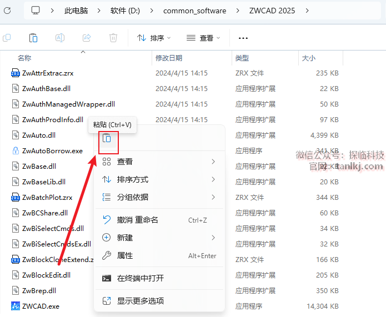Select the file ZwBiSelectCmdsEx.dll
This screenshot has height=317, width=386.
pos(57,244)
